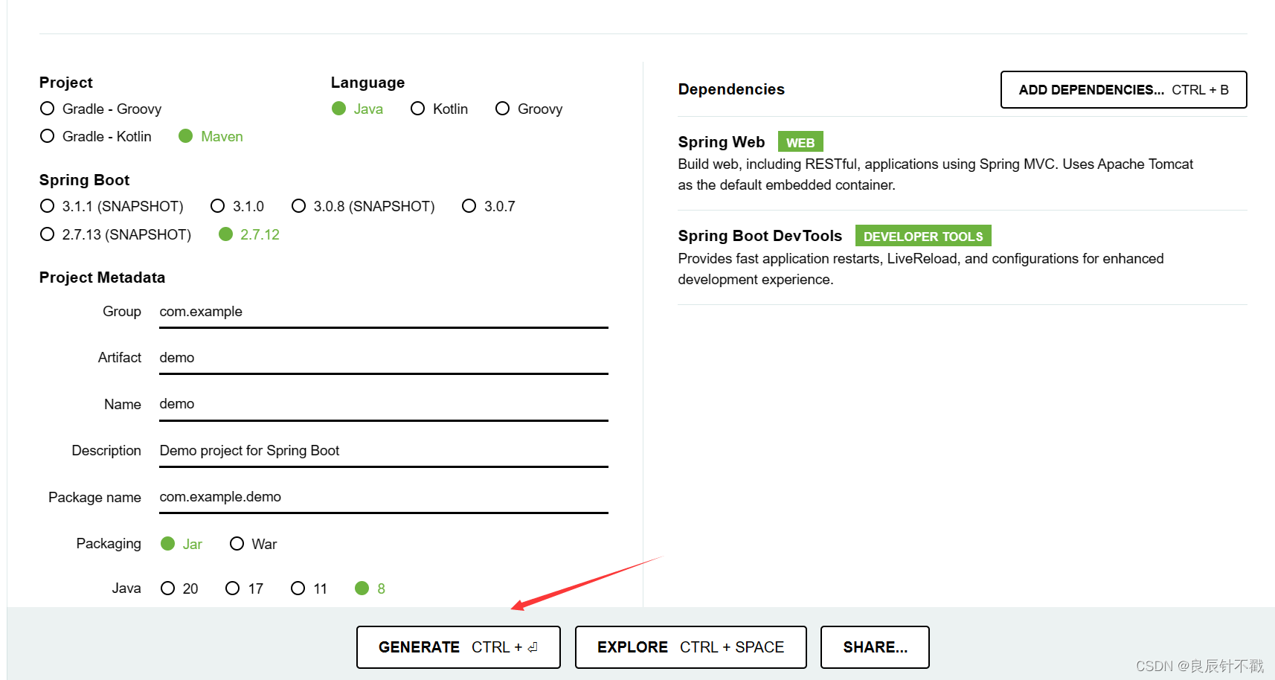Click the WEB category tag
Image resolution: width=1275 pixels, height=680 pixels.
point(800,142)
